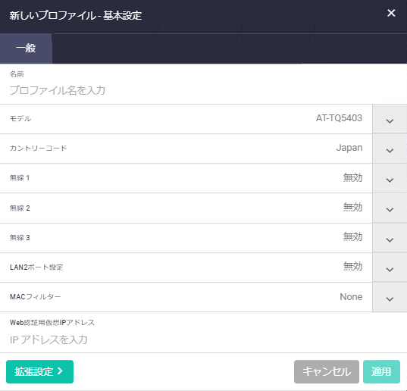Click the arrow icon inside 拡張設定 button
Viewport: 407px width, 391px height.
(60, 371)
